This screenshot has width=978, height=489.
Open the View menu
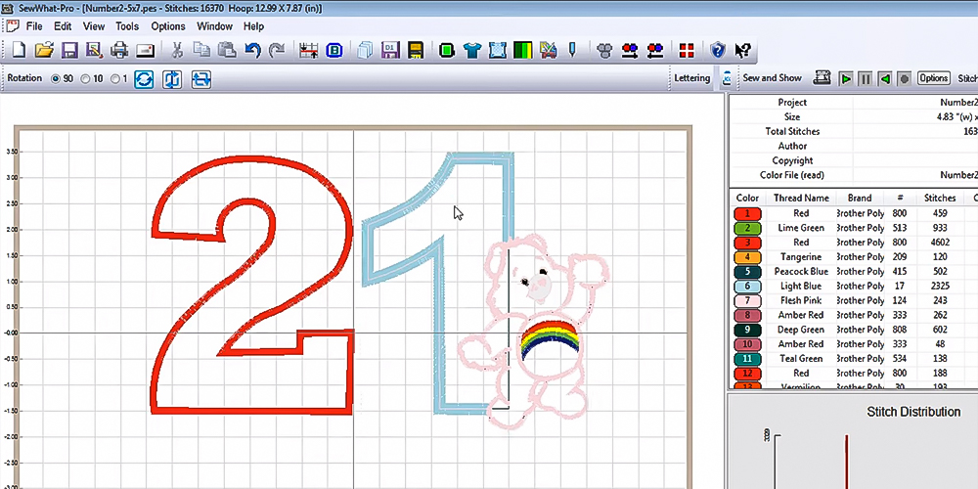pyautogui.click(x=94, y=26)
